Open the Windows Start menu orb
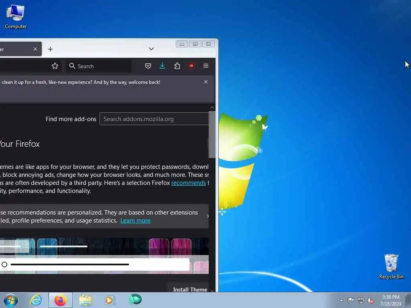The width and height of the screenshot is (411, 308). tap(11, 300)
